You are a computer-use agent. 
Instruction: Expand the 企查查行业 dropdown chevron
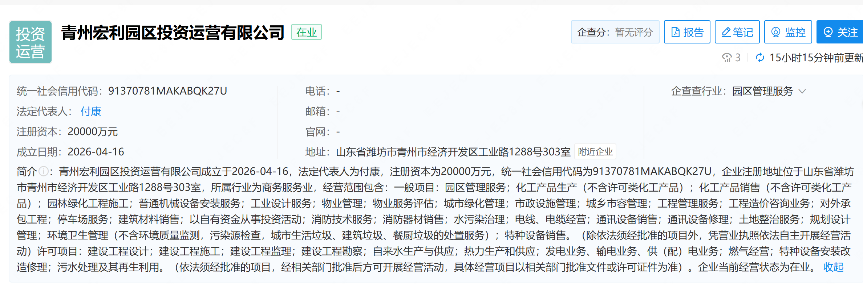pyautogui.click(x=802, y=91)
